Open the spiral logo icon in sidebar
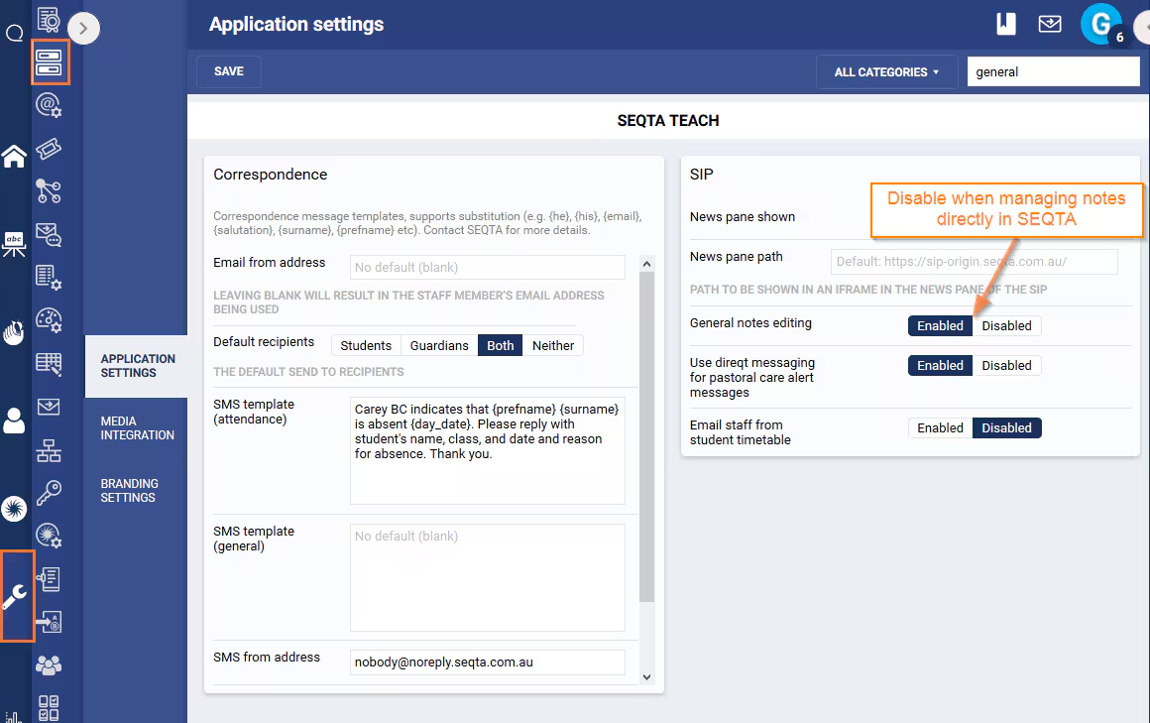1150x723 pixels. point(14,509)
